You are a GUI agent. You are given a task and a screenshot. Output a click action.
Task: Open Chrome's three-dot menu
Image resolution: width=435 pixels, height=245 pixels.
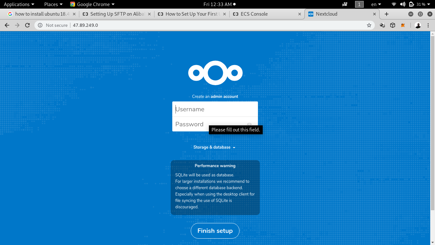coord(428,25)
